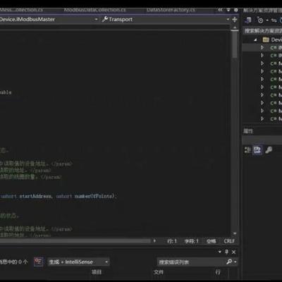
Task: Click the startAddress parameter in code
Action: [x=35, y=196]
